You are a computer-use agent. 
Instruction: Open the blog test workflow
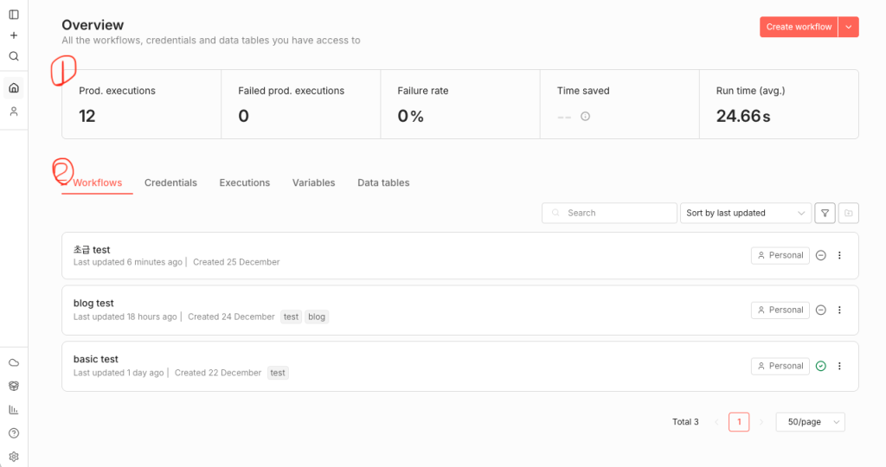point(93,304)
